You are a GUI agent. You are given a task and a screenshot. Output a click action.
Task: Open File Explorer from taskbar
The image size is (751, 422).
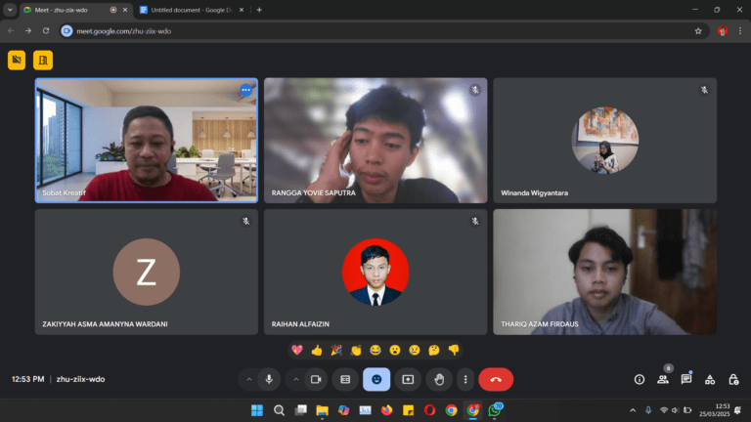click(322, 410)
